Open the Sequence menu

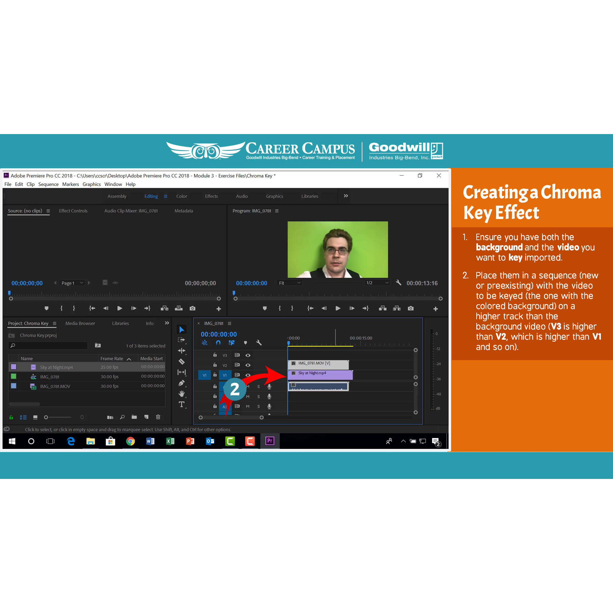[48, 184]
